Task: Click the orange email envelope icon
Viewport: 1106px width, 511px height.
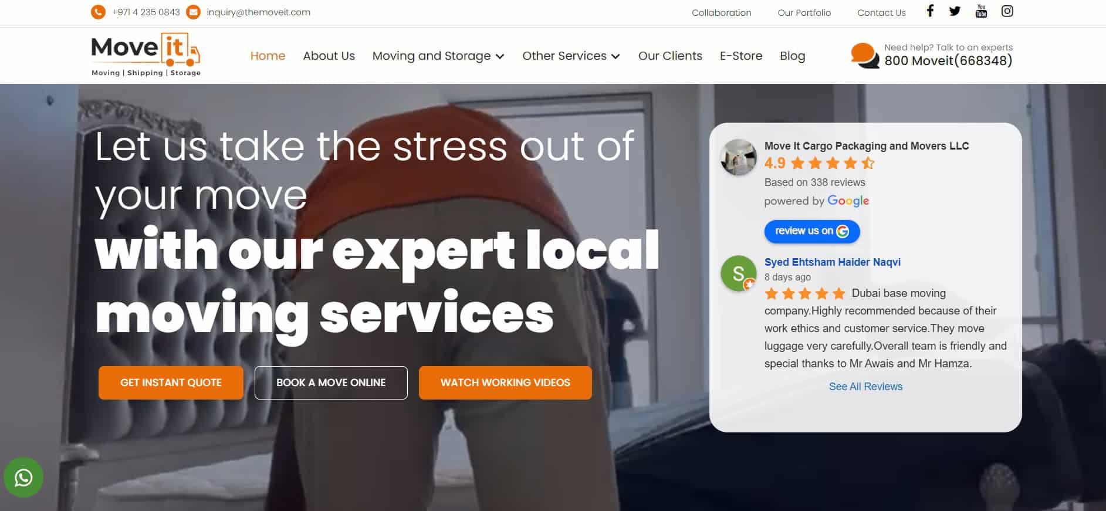Action: pyautogui.click(x=193, y=12)
